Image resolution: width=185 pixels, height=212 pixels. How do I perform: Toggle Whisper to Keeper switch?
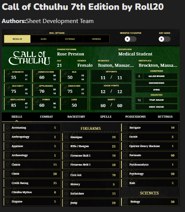(x=130, y=39)
